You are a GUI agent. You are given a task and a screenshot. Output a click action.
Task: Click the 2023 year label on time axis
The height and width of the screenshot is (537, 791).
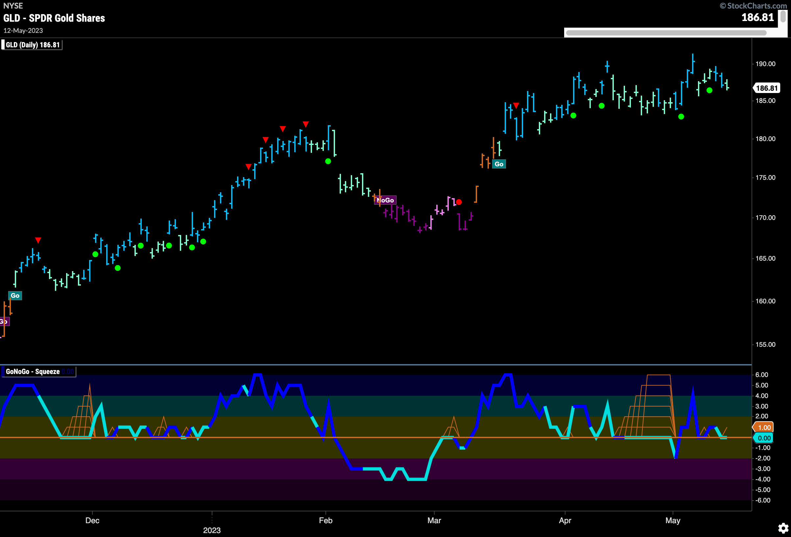(x=212, y=530)
